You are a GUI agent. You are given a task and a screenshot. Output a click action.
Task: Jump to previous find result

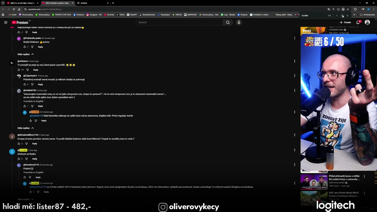coord(337,16)
